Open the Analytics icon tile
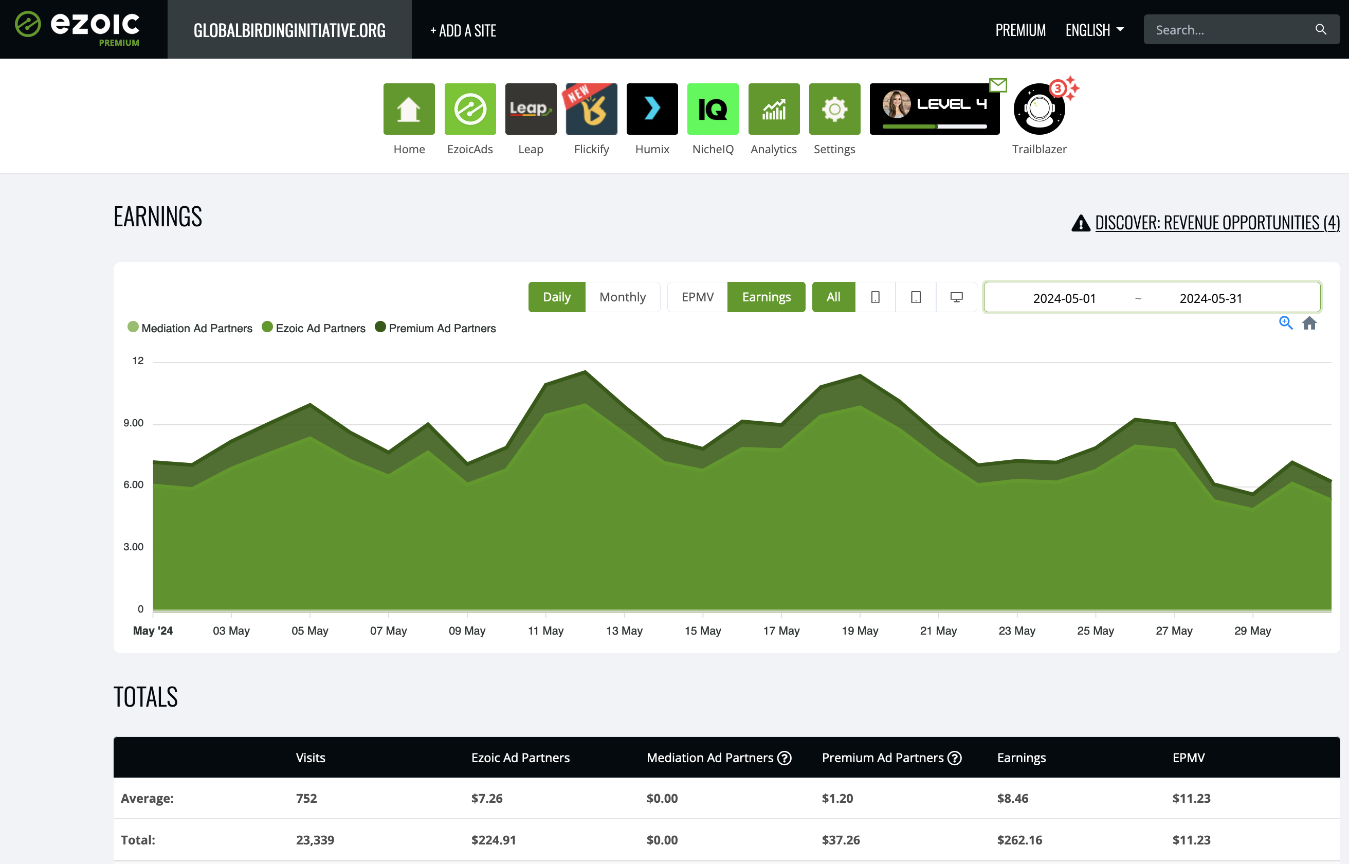Screen dimensions: 1349x864 pos(774,109)
